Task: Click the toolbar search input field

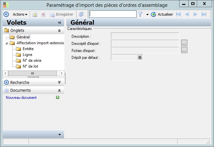Action: coord(113,14)
